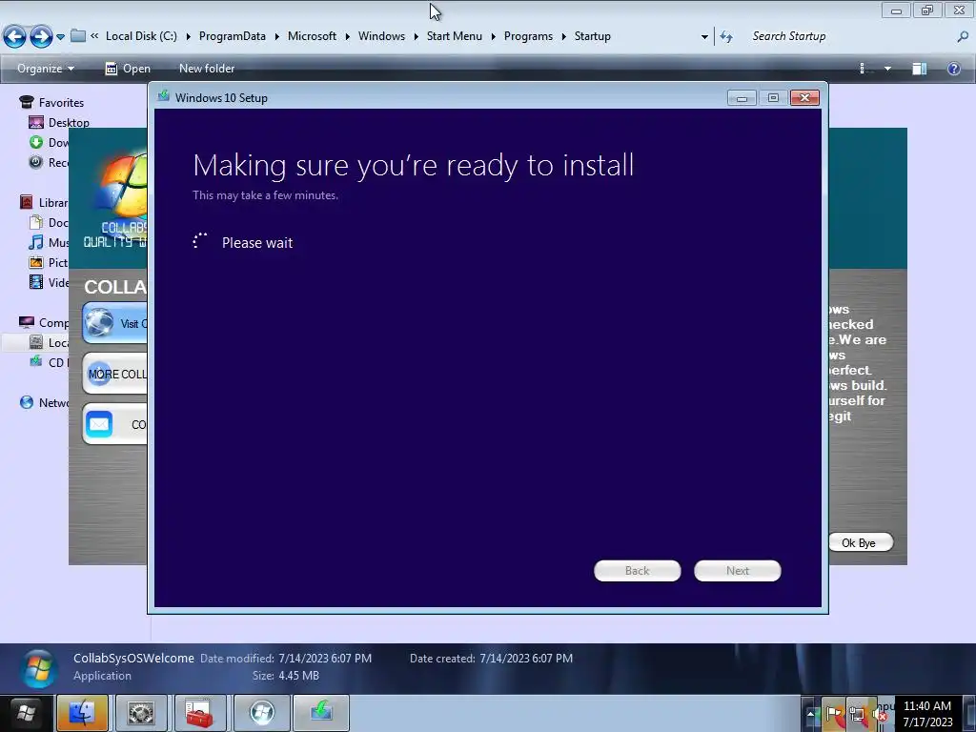The image size is (976, 732).
Task: Select ProgramData in the breadcrumb path
Action: [233, 36]
